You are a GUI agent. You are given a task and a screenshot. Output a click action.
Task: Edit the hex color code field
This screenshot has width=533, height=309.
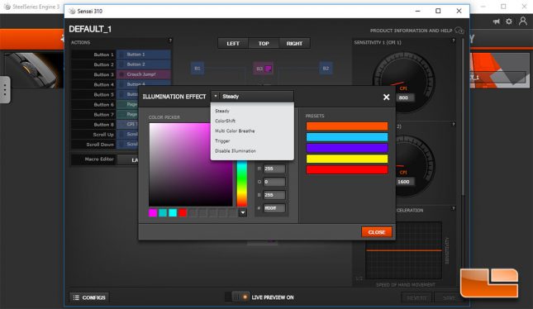pyautogui.click(x=274, y=208)
